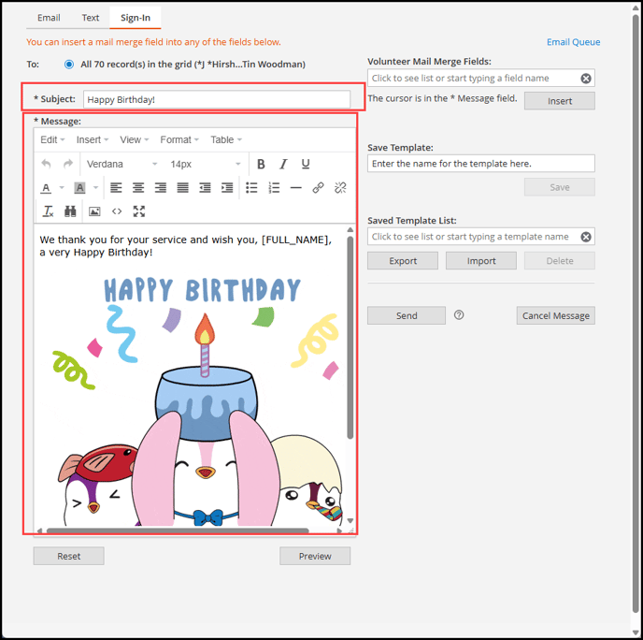Clear formatting of selection
Image resolution: width=643 pixels, height=640 pixels.
click(x=48, y=211)
